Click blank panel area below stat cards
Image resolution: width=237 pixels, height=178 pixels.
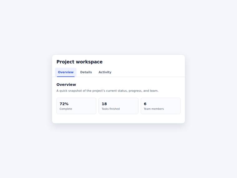[x=119, y=119]
